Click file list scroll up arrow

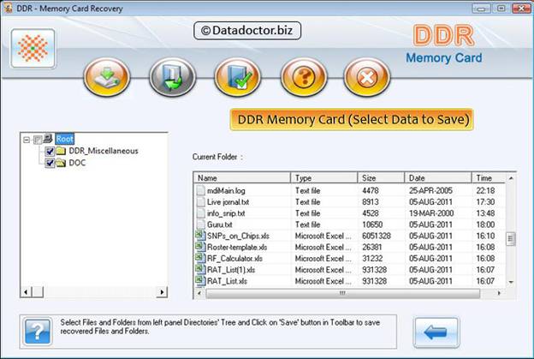click(511, 178)
